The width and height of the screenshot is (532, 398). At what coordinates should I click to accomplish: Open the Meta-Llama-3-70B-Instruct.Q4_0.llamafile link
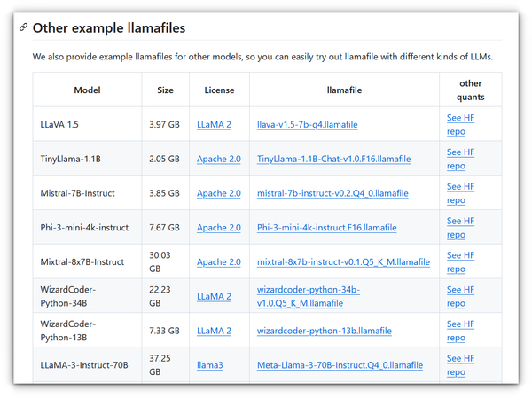(x=340, y=365)
